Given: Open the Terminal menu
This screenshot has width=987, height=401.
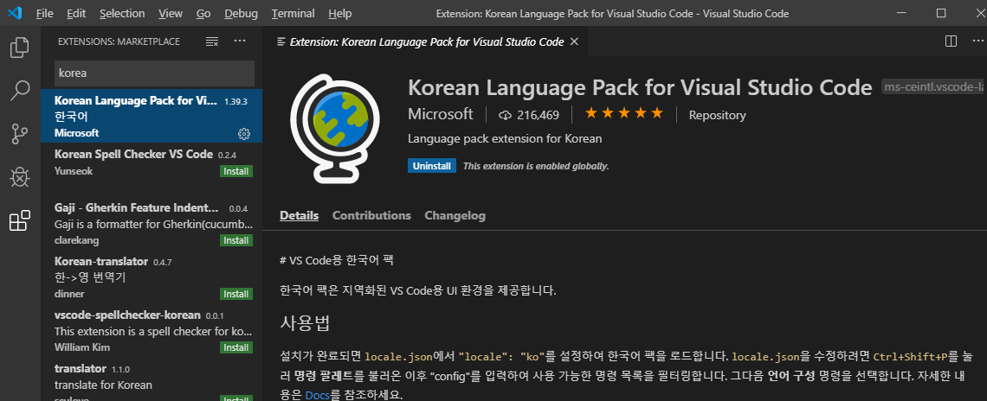Looking at the screenshot, I should [x=294, y=13].
